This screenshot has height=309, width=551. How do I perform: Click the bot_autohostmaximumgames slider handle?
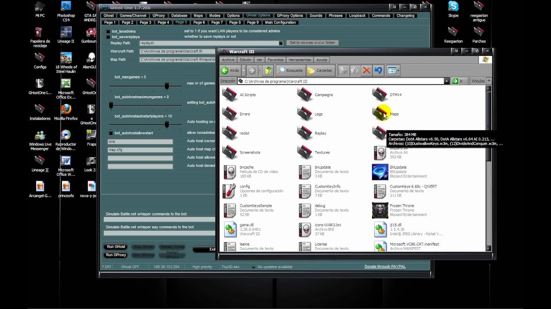click(x=111, y=105)
